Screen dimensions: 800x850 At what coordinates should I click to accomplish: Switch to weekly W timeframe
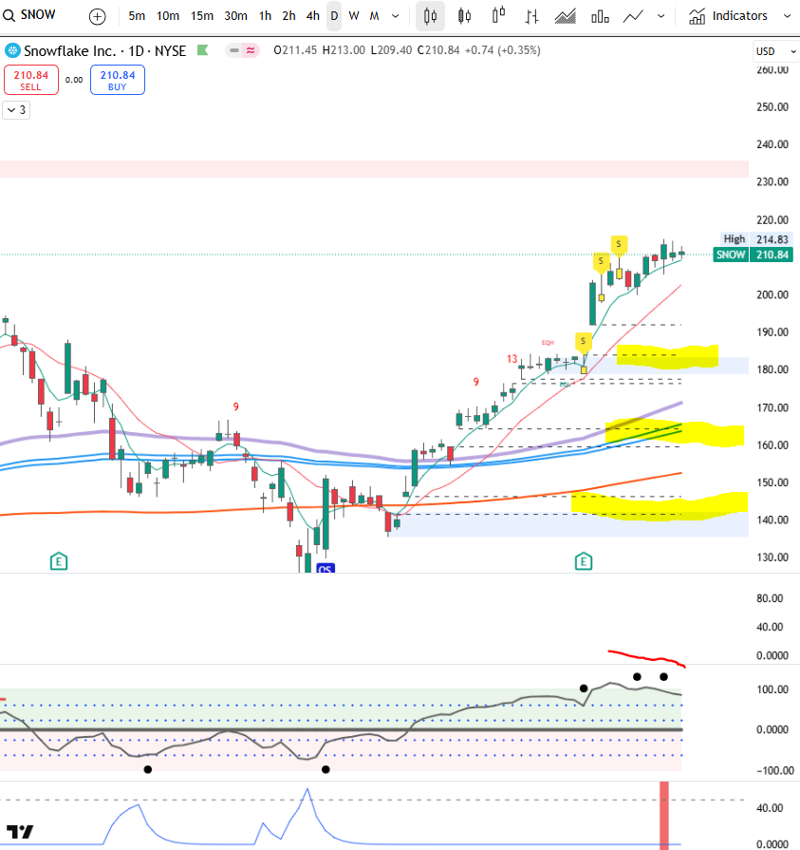354,16
